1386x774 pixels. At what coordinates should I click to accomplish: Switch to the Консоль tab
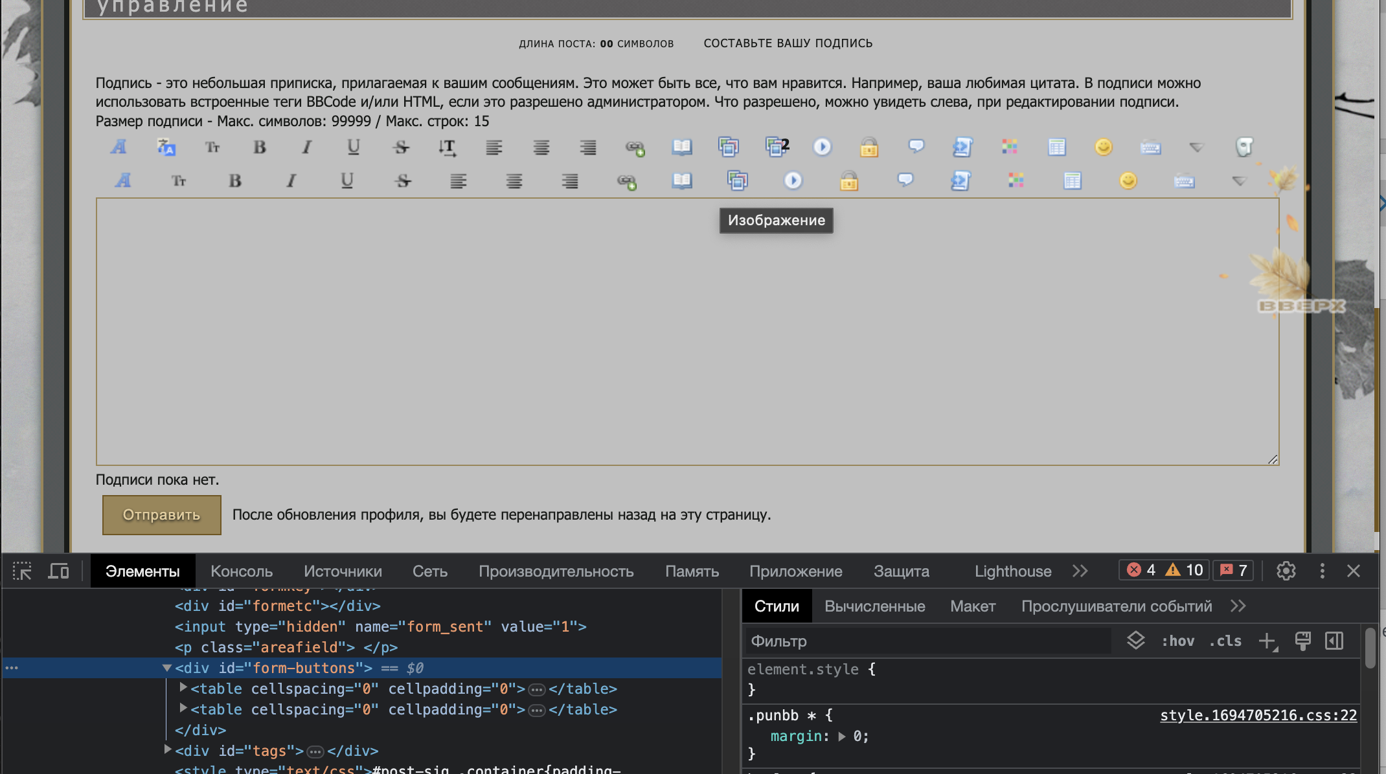(x=242, y=571)
